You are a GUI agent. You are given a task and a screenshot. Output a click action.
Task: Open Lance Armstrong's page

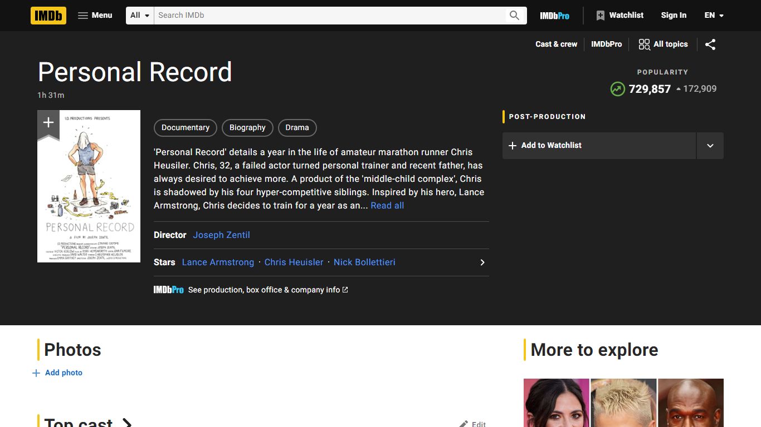tap(218, 262)
